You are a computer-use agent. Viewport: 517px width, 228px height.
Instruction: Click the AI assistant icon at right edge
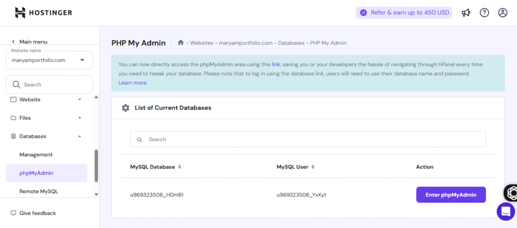point(511,193)
